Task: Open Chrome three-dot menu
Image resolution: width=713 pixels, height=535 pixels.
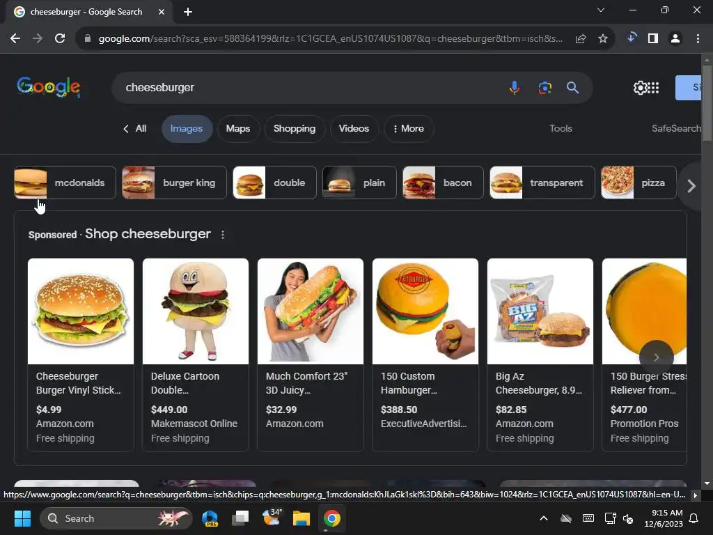Action: click(x=698, y=39)
